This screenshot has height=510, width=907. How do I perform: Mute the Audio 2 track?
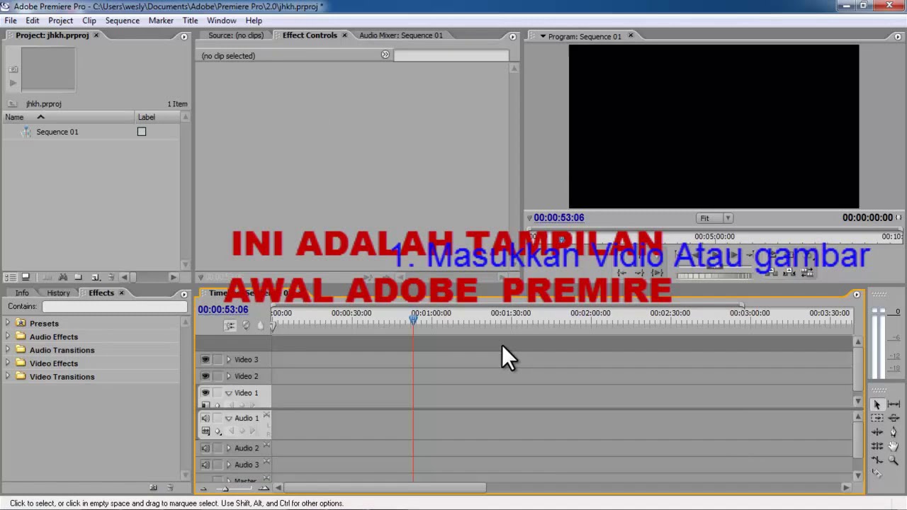click(x=205, y=448)
